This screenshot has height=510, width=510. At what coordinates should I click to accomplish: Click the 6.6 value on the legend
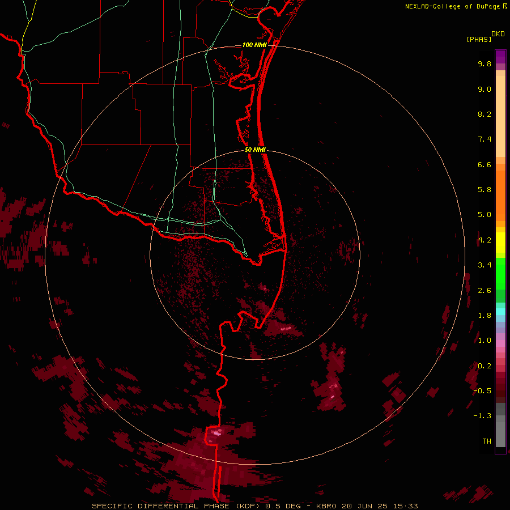(484, 164)
